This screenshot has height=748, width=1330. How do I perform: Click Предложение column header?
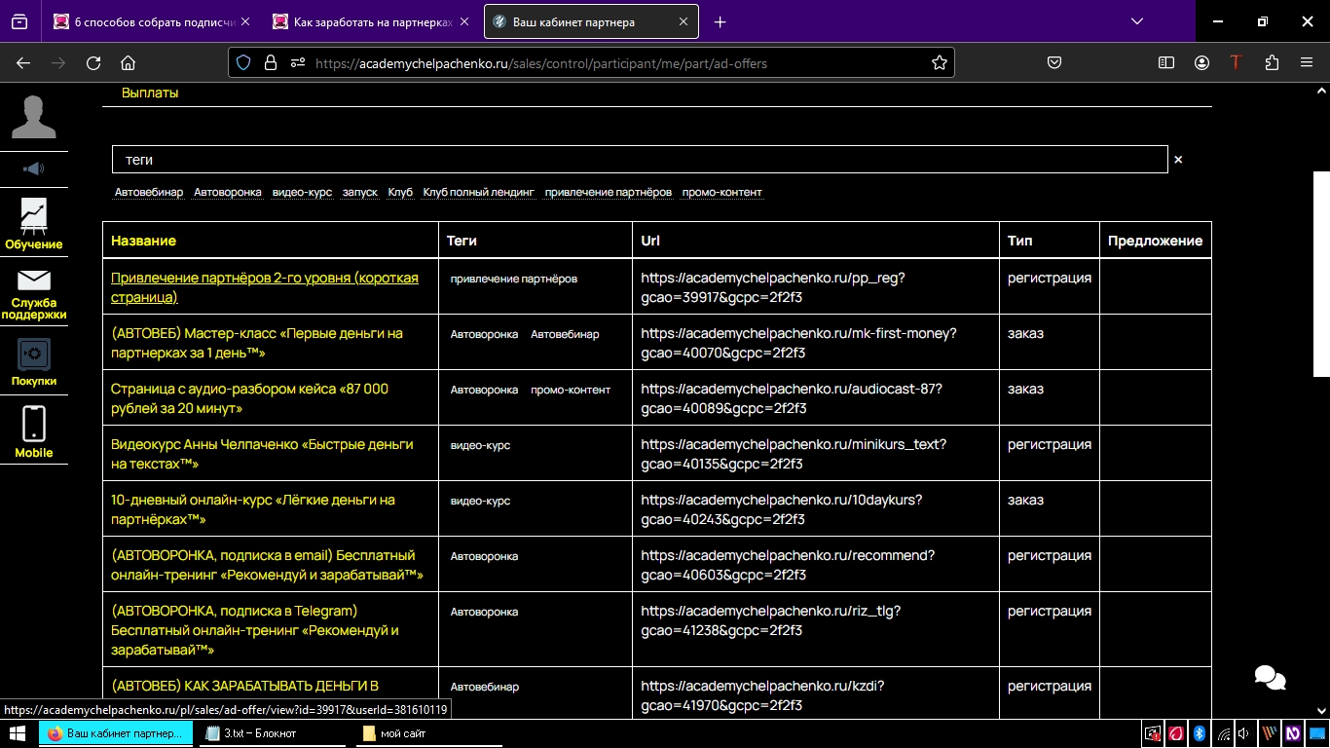click(x=1155, y=241)
